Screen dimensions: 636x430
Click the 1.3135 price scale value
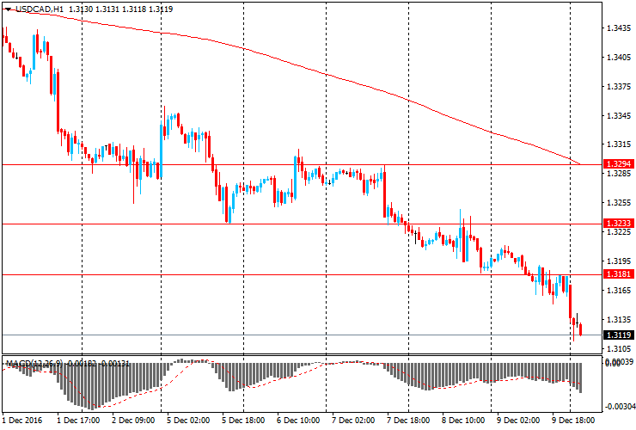point(619,320)
